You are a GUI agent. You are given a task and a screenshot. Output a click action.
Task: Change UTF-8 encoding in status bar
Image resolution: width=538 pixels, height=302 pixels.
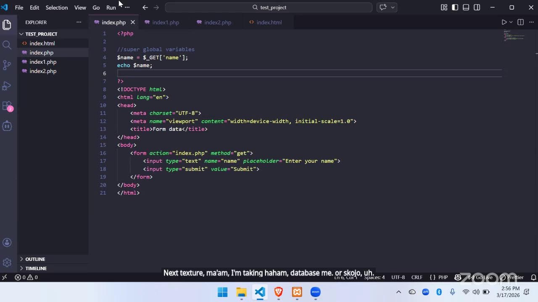pyautogui.click(x=398, y=277)
